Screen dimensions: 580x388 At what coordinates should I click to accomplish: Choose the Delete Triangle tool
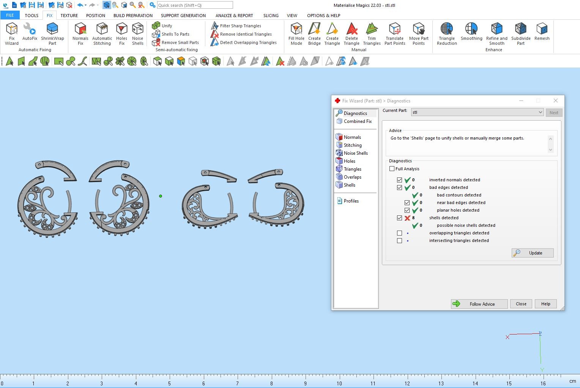[x=351, y=33]
